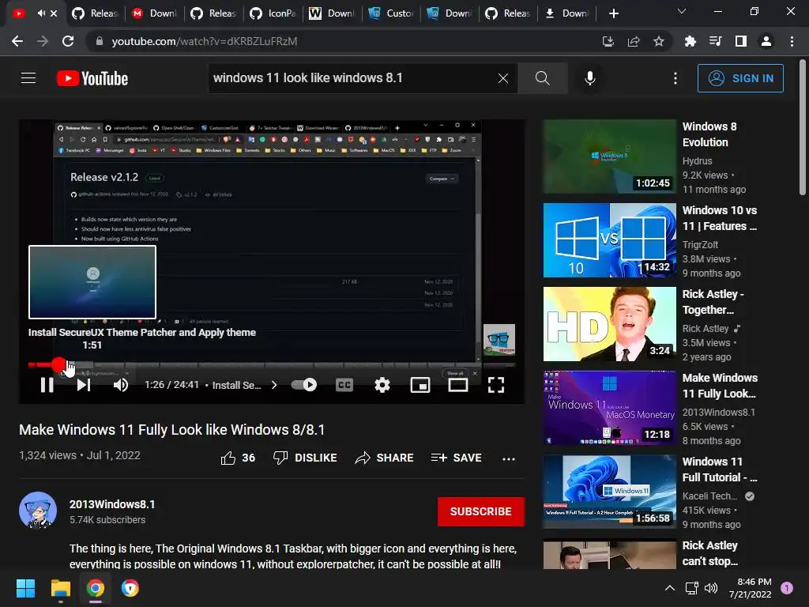Subscribe to 2013Windows8.1 channel

481,511
